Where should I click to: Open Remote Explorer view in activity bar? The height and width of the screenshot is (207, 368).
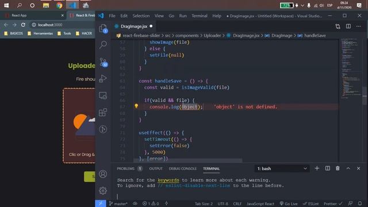click(103, 95)
